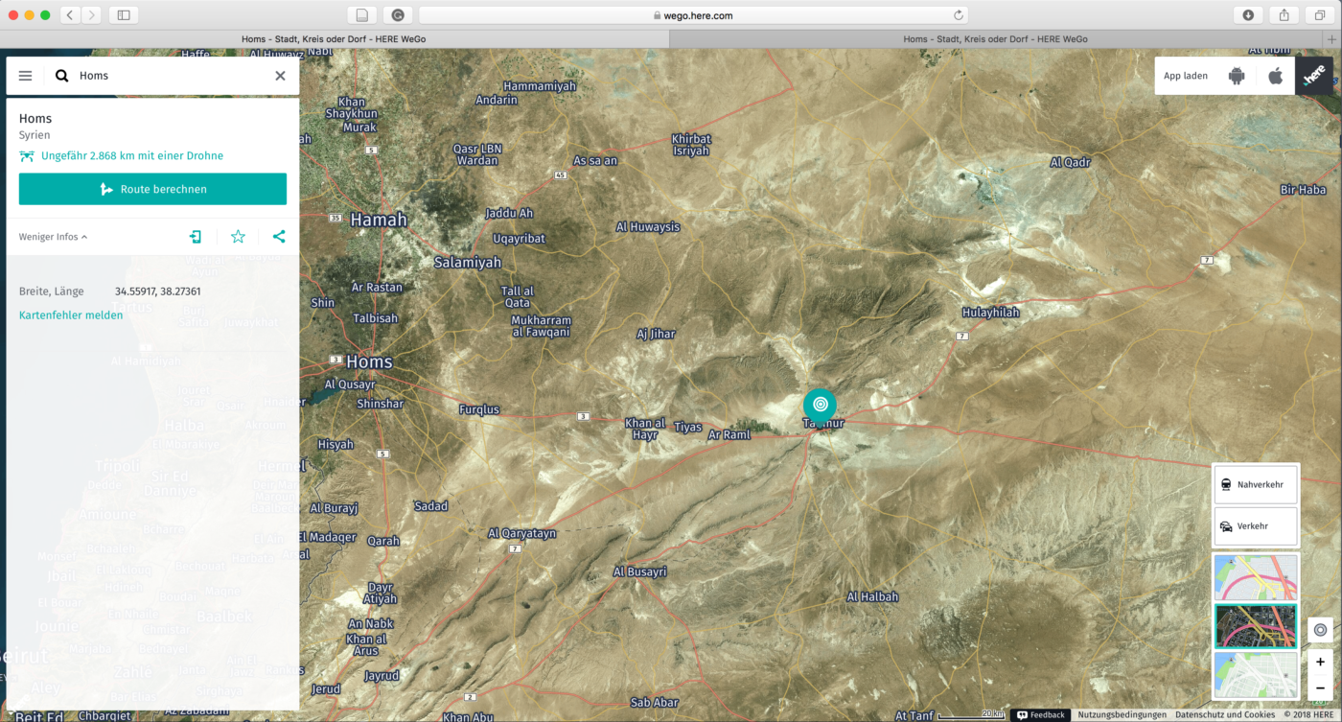Screen dimensions: 1342x722
Task: Select the satellite map style thumbnail
Action: [x=1255, y=626]
